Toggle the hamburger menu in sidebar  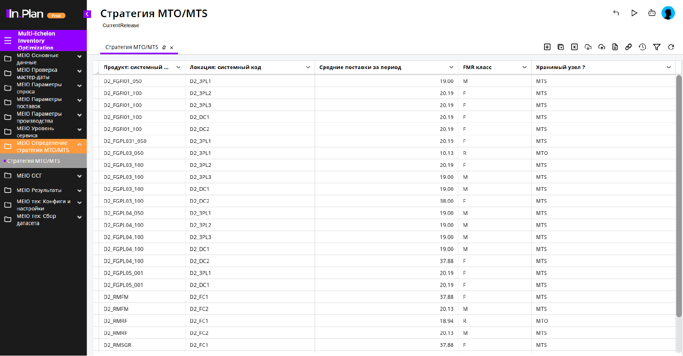point(8,41)
